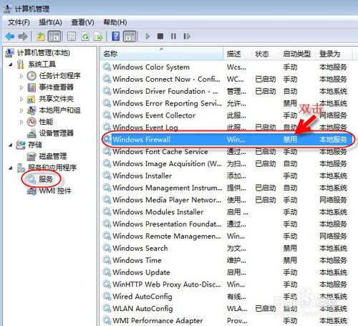
Task: Select Local Users and Groups (本地用户和组) icon
Action: 32,110
